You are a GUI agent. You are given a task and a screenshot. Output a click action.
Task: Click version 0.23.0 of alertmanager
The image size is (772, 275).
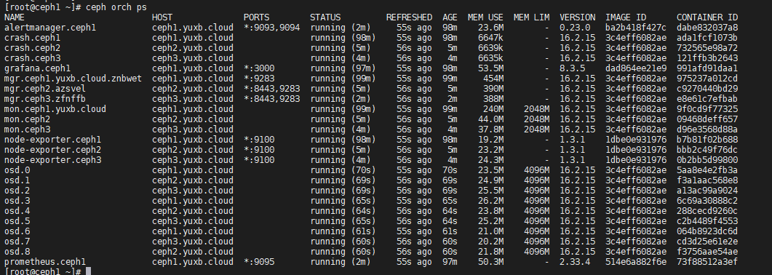575,28
